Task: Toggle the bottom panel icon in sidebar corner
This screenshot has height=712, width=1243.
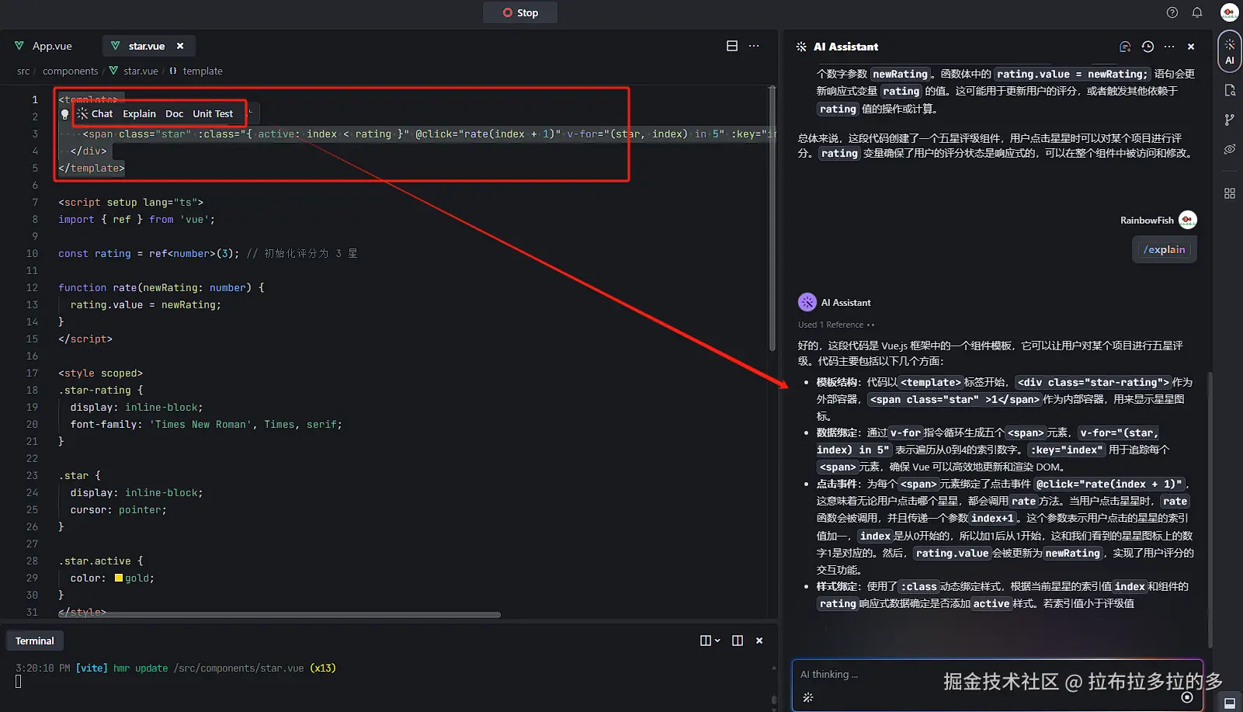Action: tap(1230, 703)
